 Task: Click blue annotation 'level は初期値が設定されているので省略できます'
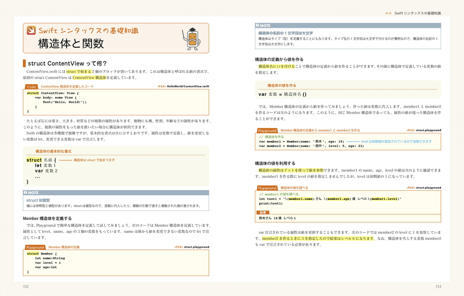click(x=396, y=141)
